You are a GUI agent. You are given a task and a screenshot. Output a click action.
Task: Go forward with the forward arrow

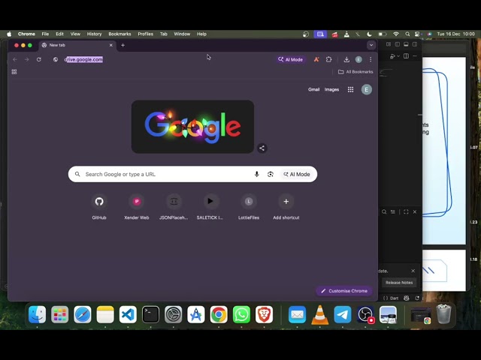click(27, 59)
